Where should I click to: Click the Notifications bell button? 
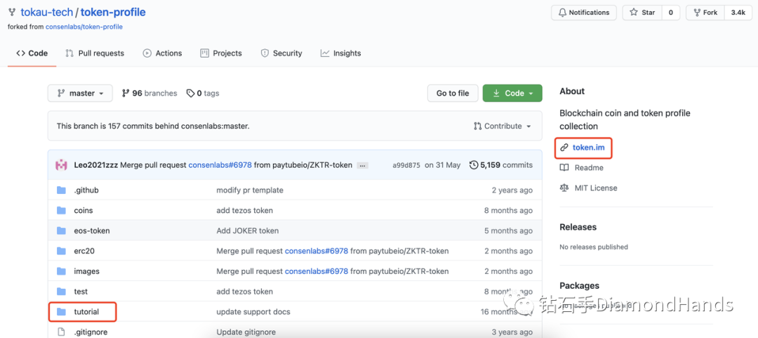pyautogui.click(x=584, y=13)
